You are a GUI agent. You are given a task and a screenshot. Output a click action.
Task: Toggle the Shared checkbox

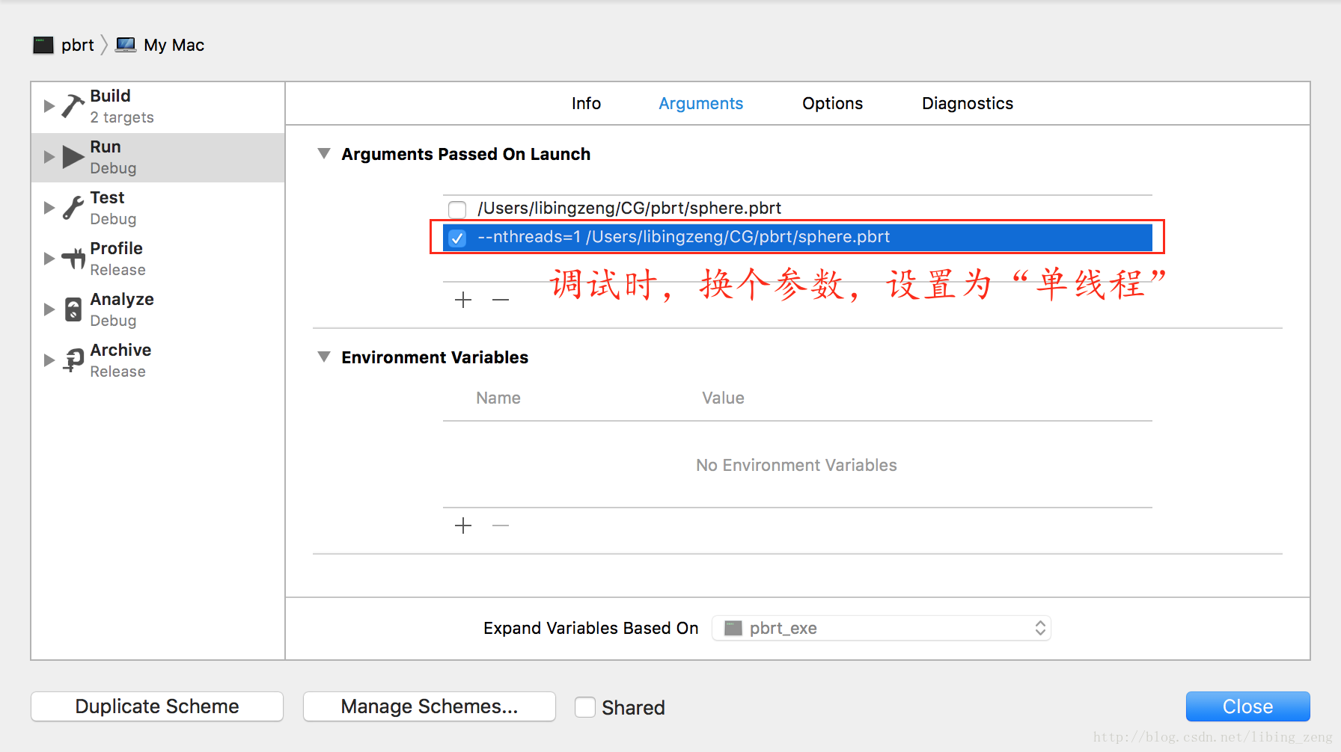point(585,707)
